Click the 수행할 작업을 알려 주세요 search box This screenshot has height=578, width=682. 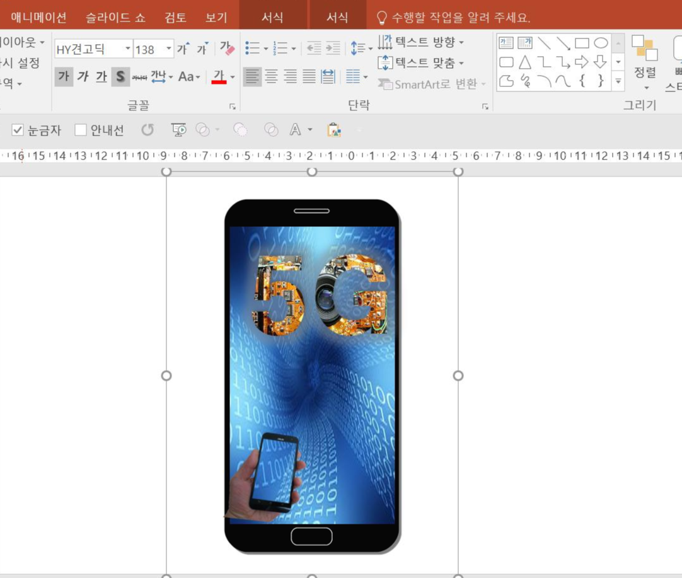pos(453,18)
